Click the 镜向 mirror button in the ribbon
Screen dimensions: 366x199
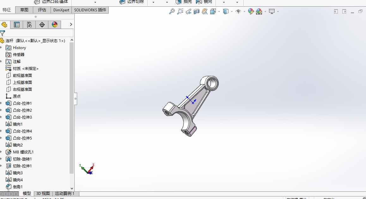tap(204, 2)
